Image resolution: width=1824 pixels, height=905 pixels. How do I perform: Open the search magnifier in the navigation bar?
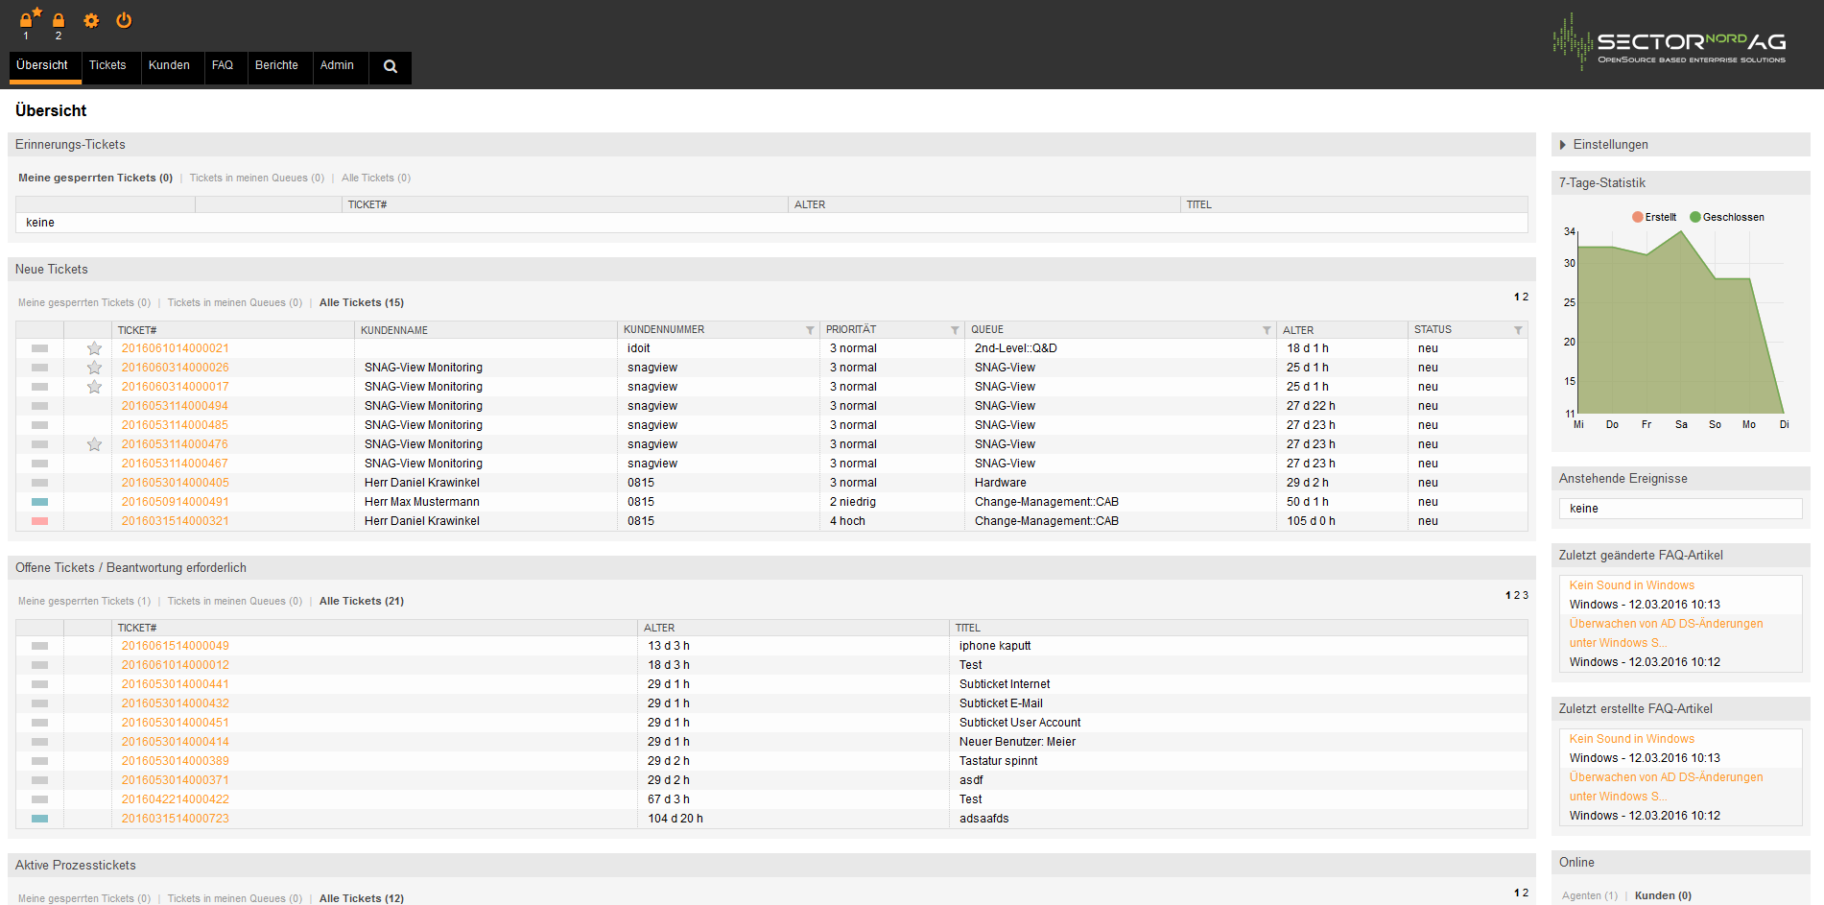click(x=391, y=66)
